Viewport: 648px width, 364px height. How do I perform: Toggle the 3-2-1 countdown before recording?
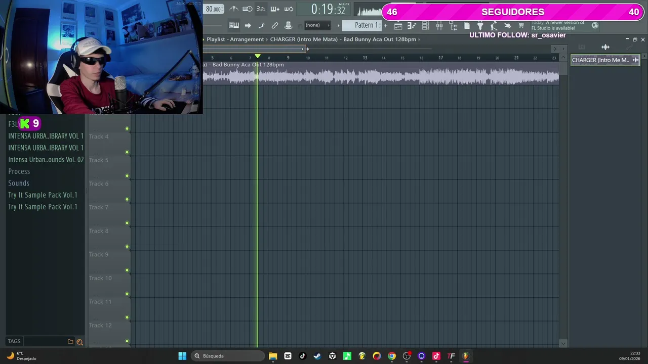[x=261, y=9]
